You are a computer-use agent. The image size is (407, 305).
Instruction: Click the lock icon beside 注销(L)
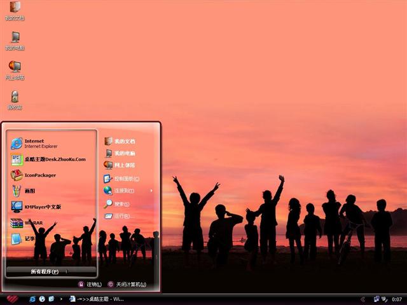click(81, 285)
